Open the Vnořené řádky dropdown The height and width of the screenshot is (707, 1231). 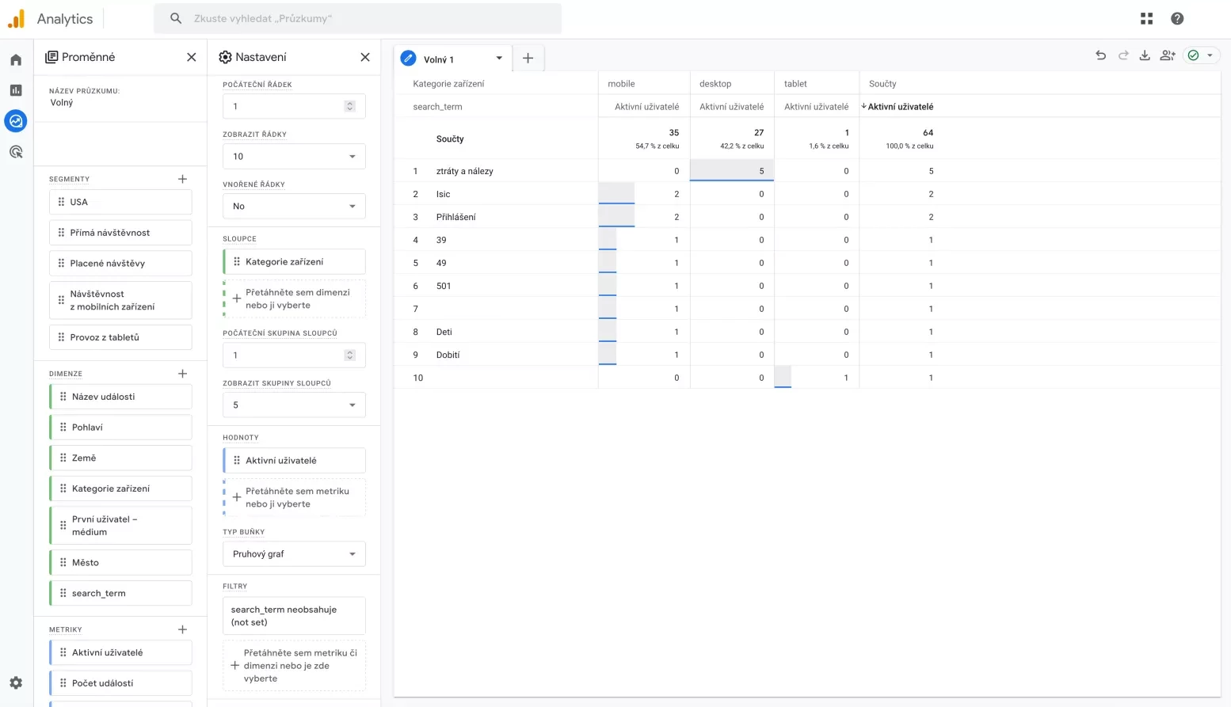294,207
